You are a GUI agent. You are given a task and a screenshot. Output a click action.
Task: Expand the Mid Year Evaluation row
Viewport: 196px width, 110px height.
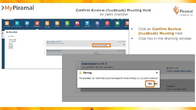[45, 52]
